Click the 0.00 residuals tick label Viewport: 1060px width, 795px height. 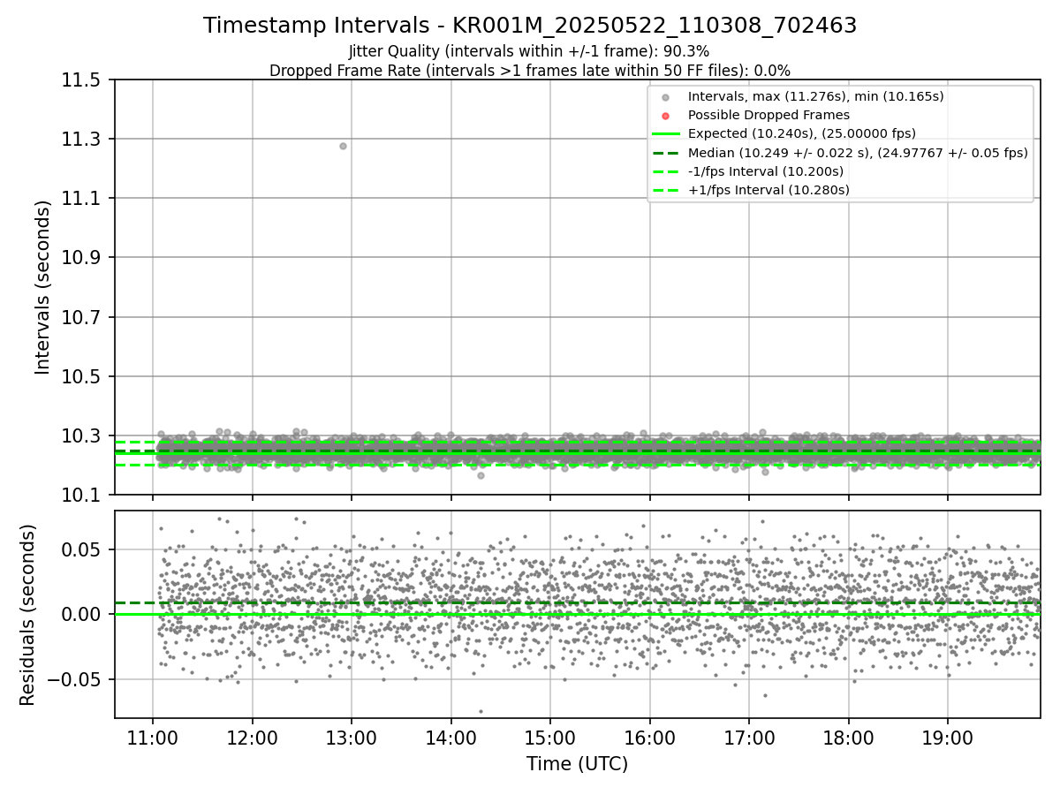coord(83,615)
